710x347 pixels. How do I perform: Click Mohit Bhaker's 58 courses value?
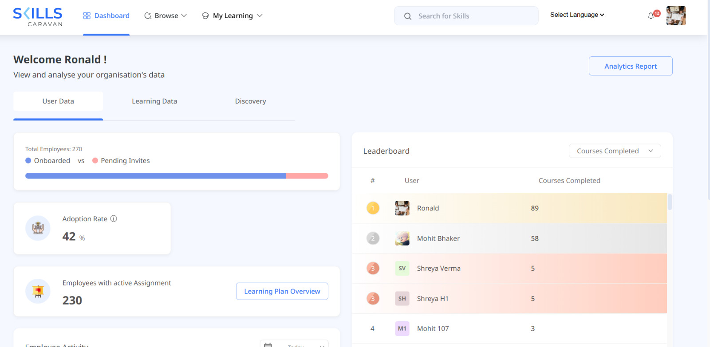535,238
